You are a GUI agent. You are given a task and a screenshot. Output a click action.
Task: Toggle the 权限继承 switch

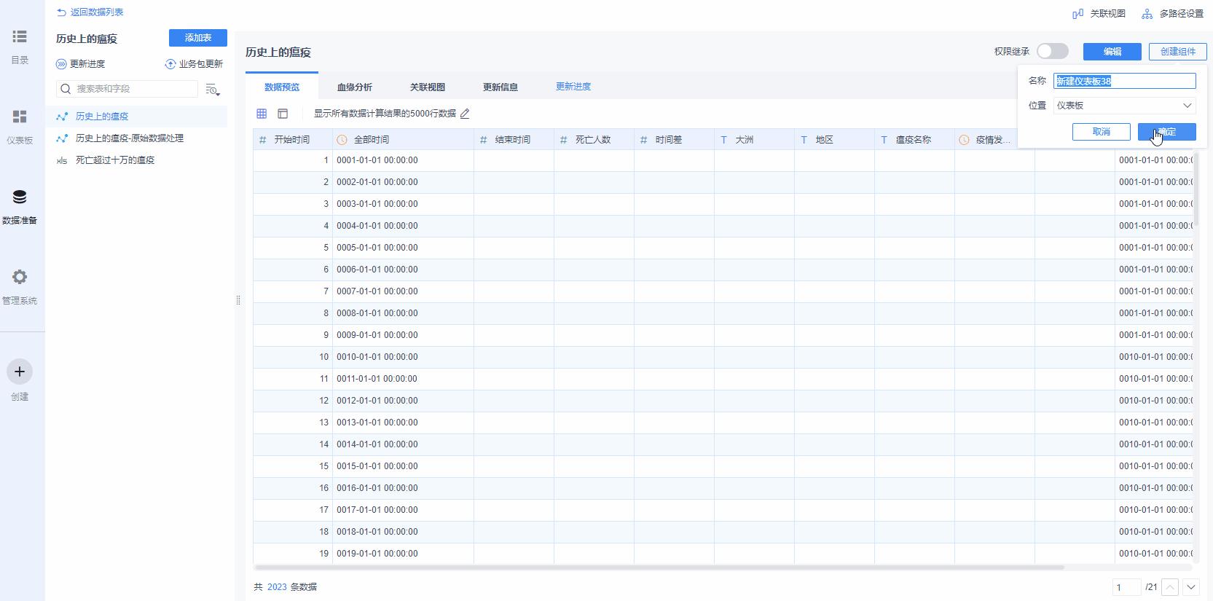tap(1052, 51)
